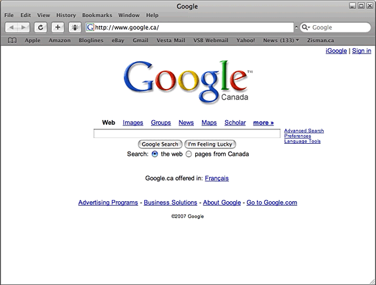The width and height of the screenshot is (376, 285).
Task: Switch to News search
Action: [186, 123]
